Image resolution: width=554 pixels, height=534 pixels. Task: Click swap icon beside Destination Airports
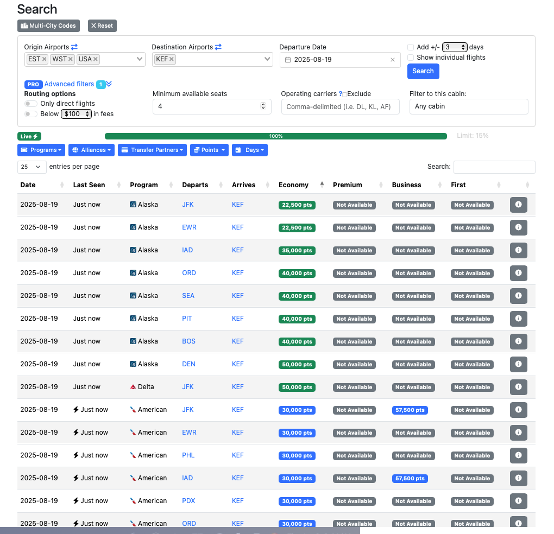(x=218, y=47)
